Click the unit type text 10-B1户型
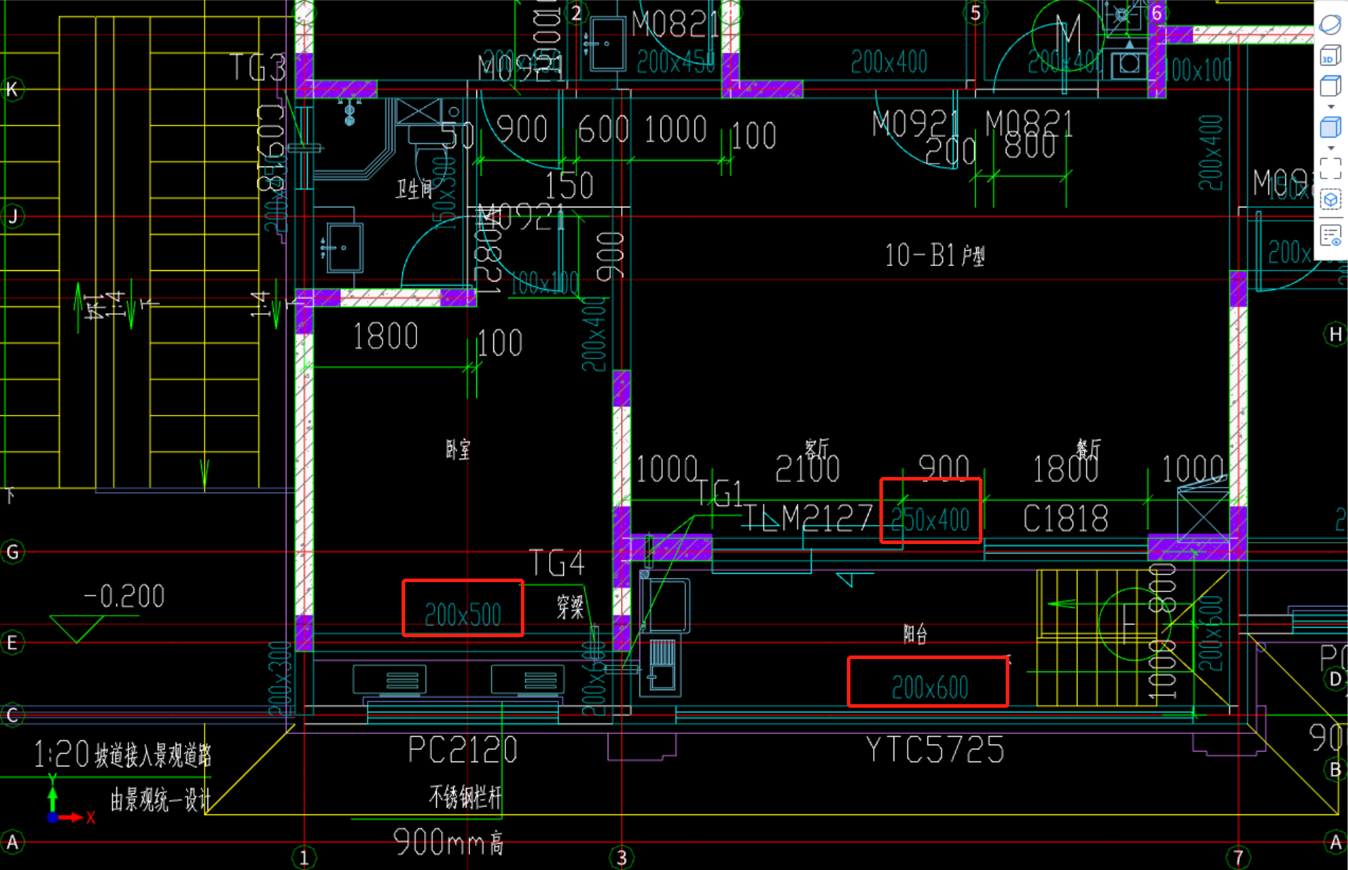Screen dimensions: 1348x870 point(935,255)
